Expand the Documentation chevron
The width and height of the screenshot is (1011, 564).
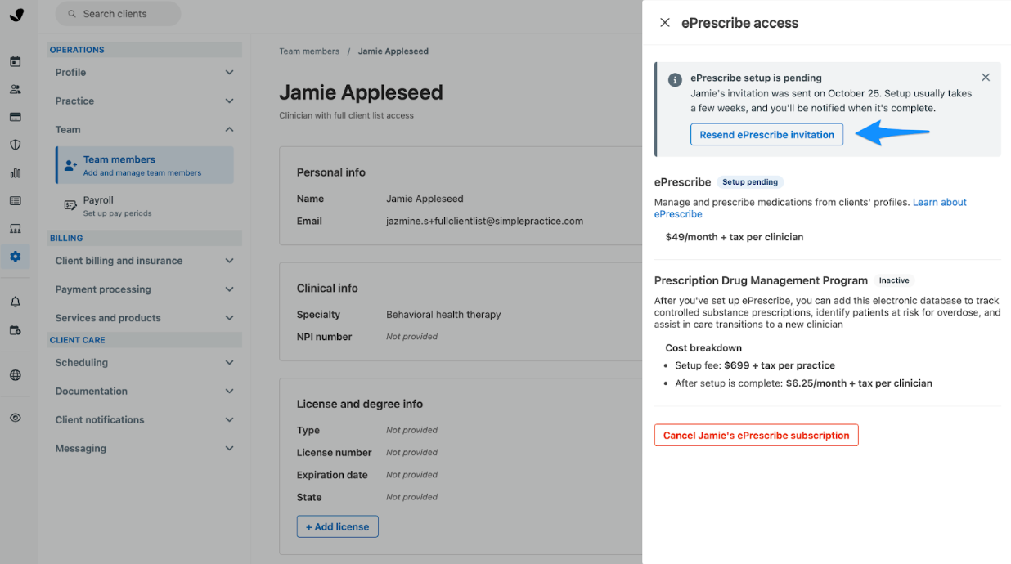coord(229,392)
